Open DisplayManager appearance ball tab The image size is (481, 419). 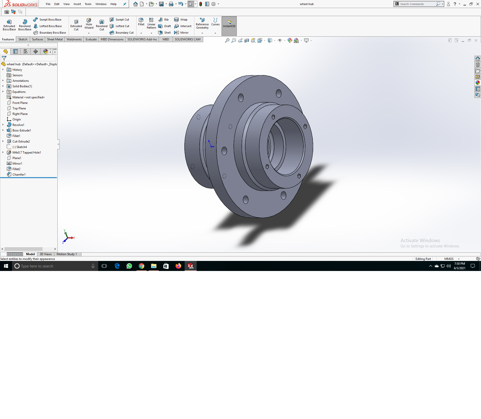[x=45, y=51]
